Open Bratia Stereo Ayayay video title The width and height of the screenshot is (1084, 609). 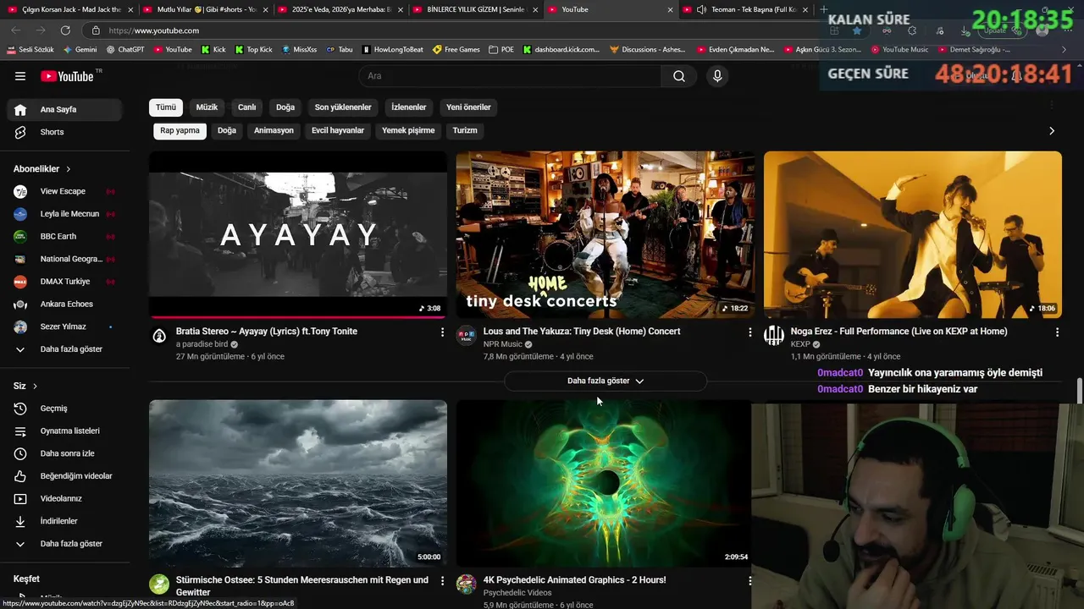pyautogui.click(x=267, y=332)
